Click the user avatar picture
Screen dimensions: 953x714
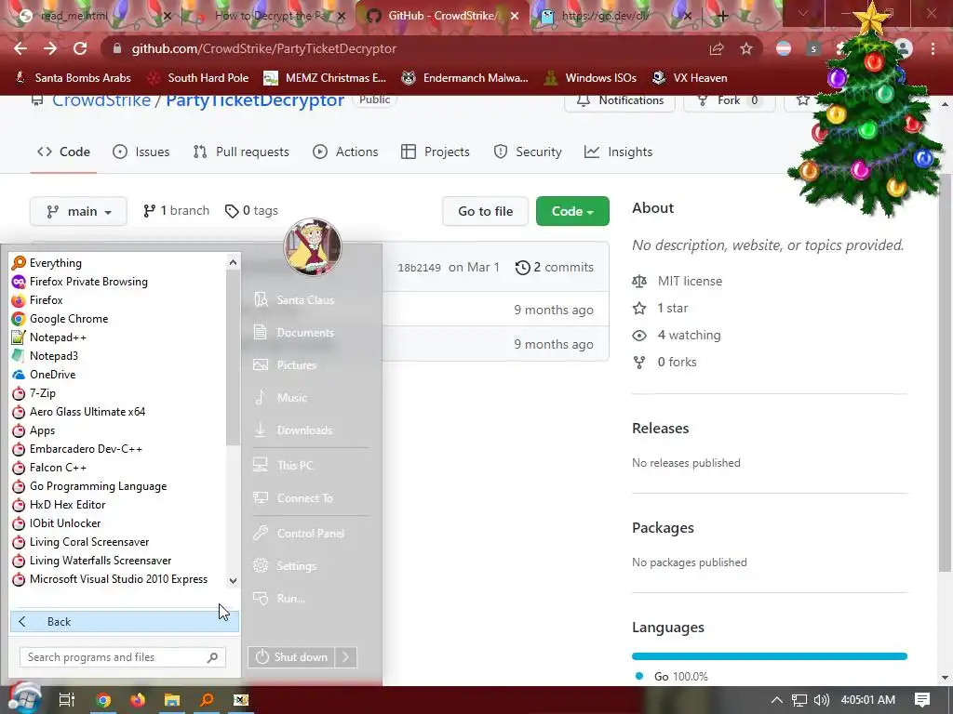point(313,247)
